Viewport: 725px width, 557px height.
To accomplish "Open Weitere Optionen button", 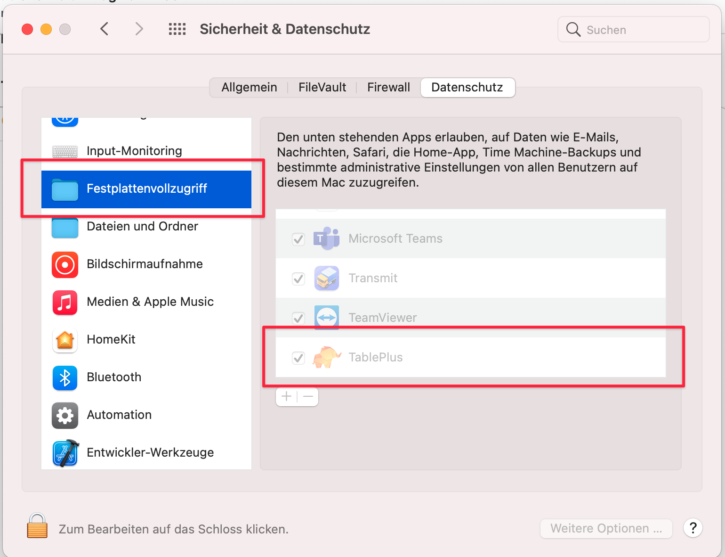I will click(606, 528).
